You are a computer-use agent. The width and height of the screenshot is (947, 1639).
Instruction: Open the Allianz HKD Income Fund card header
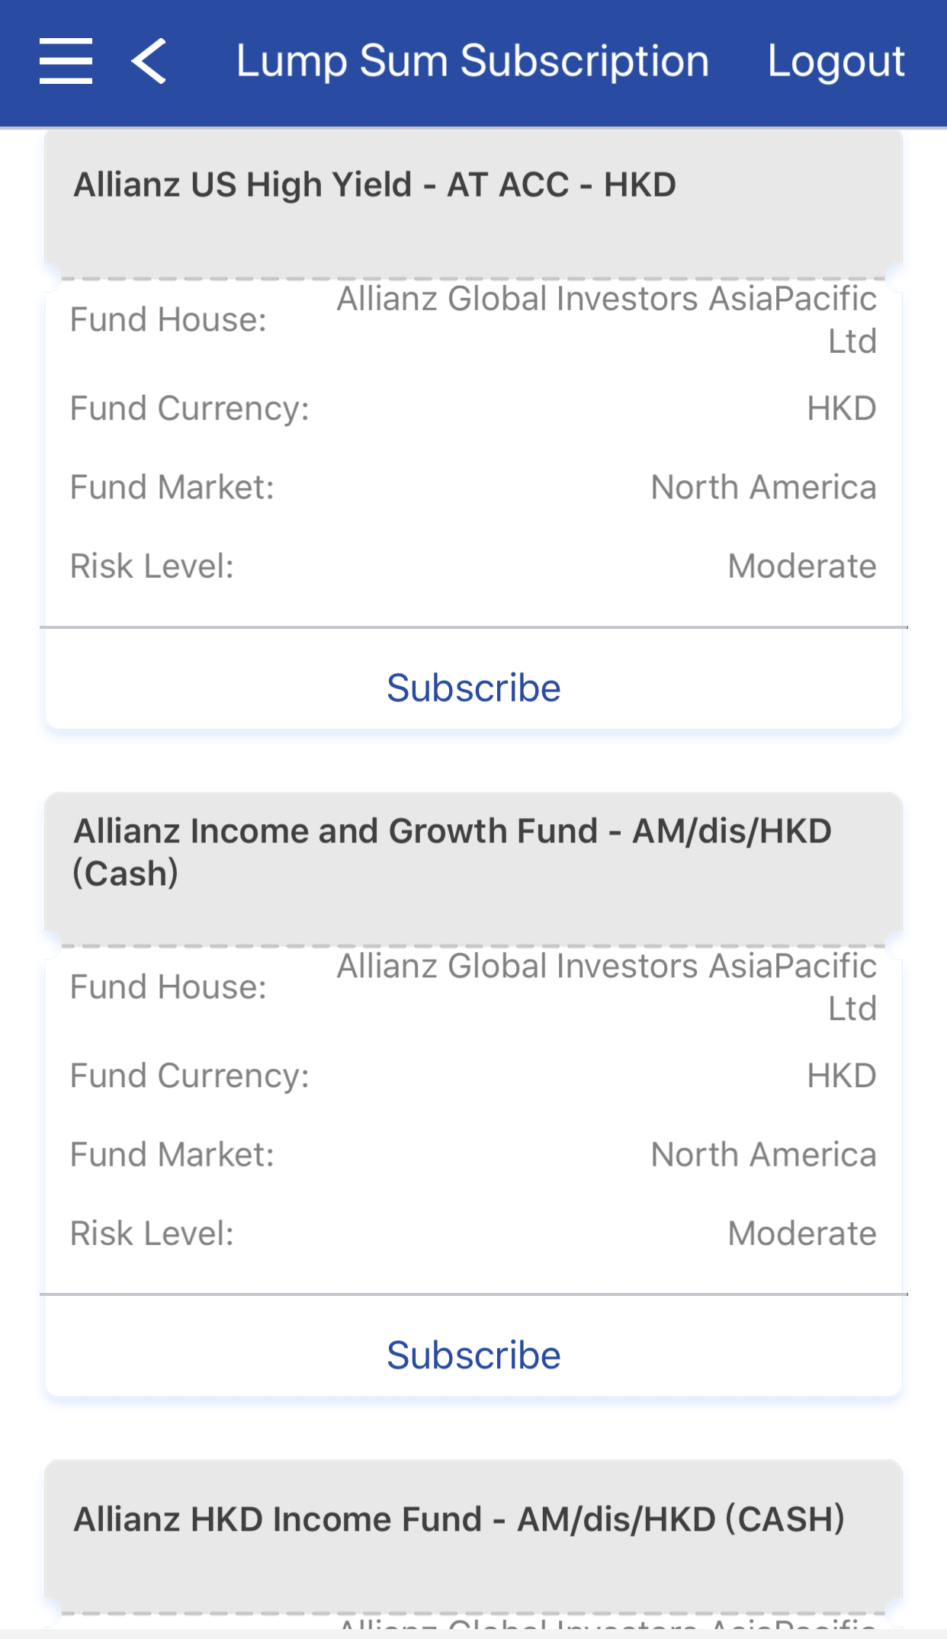[x=459, y=1519]
